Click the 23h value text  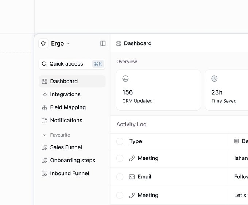[x=217, y=92]
